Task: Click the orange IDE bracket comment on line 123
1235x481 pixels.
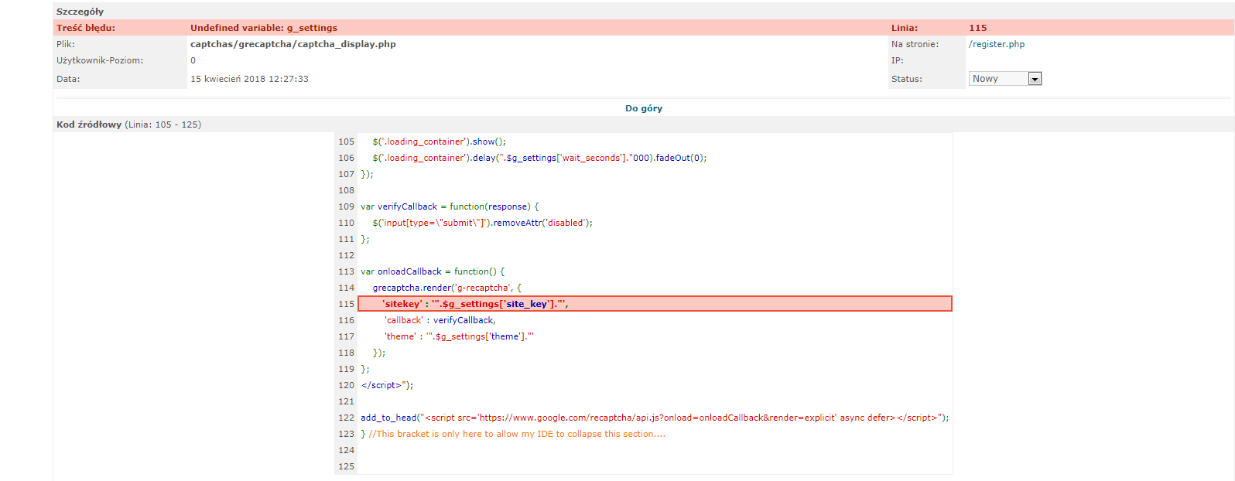Action: pos(517,434)
